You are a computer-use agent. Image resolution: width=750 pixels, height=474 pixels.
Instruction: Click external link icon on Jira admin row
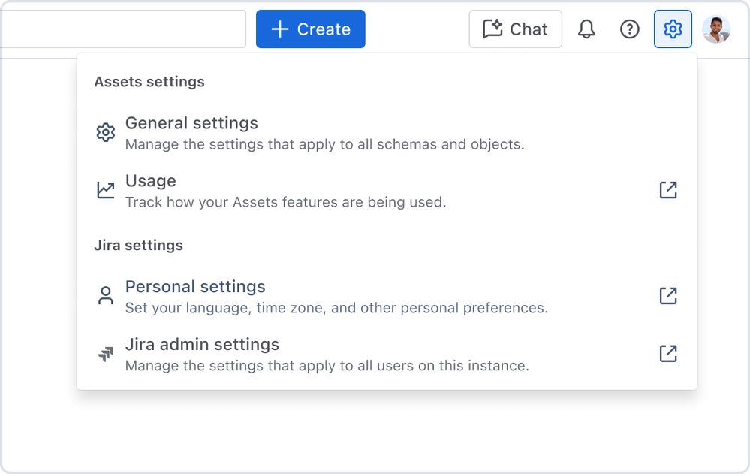[x=668, y=354]
